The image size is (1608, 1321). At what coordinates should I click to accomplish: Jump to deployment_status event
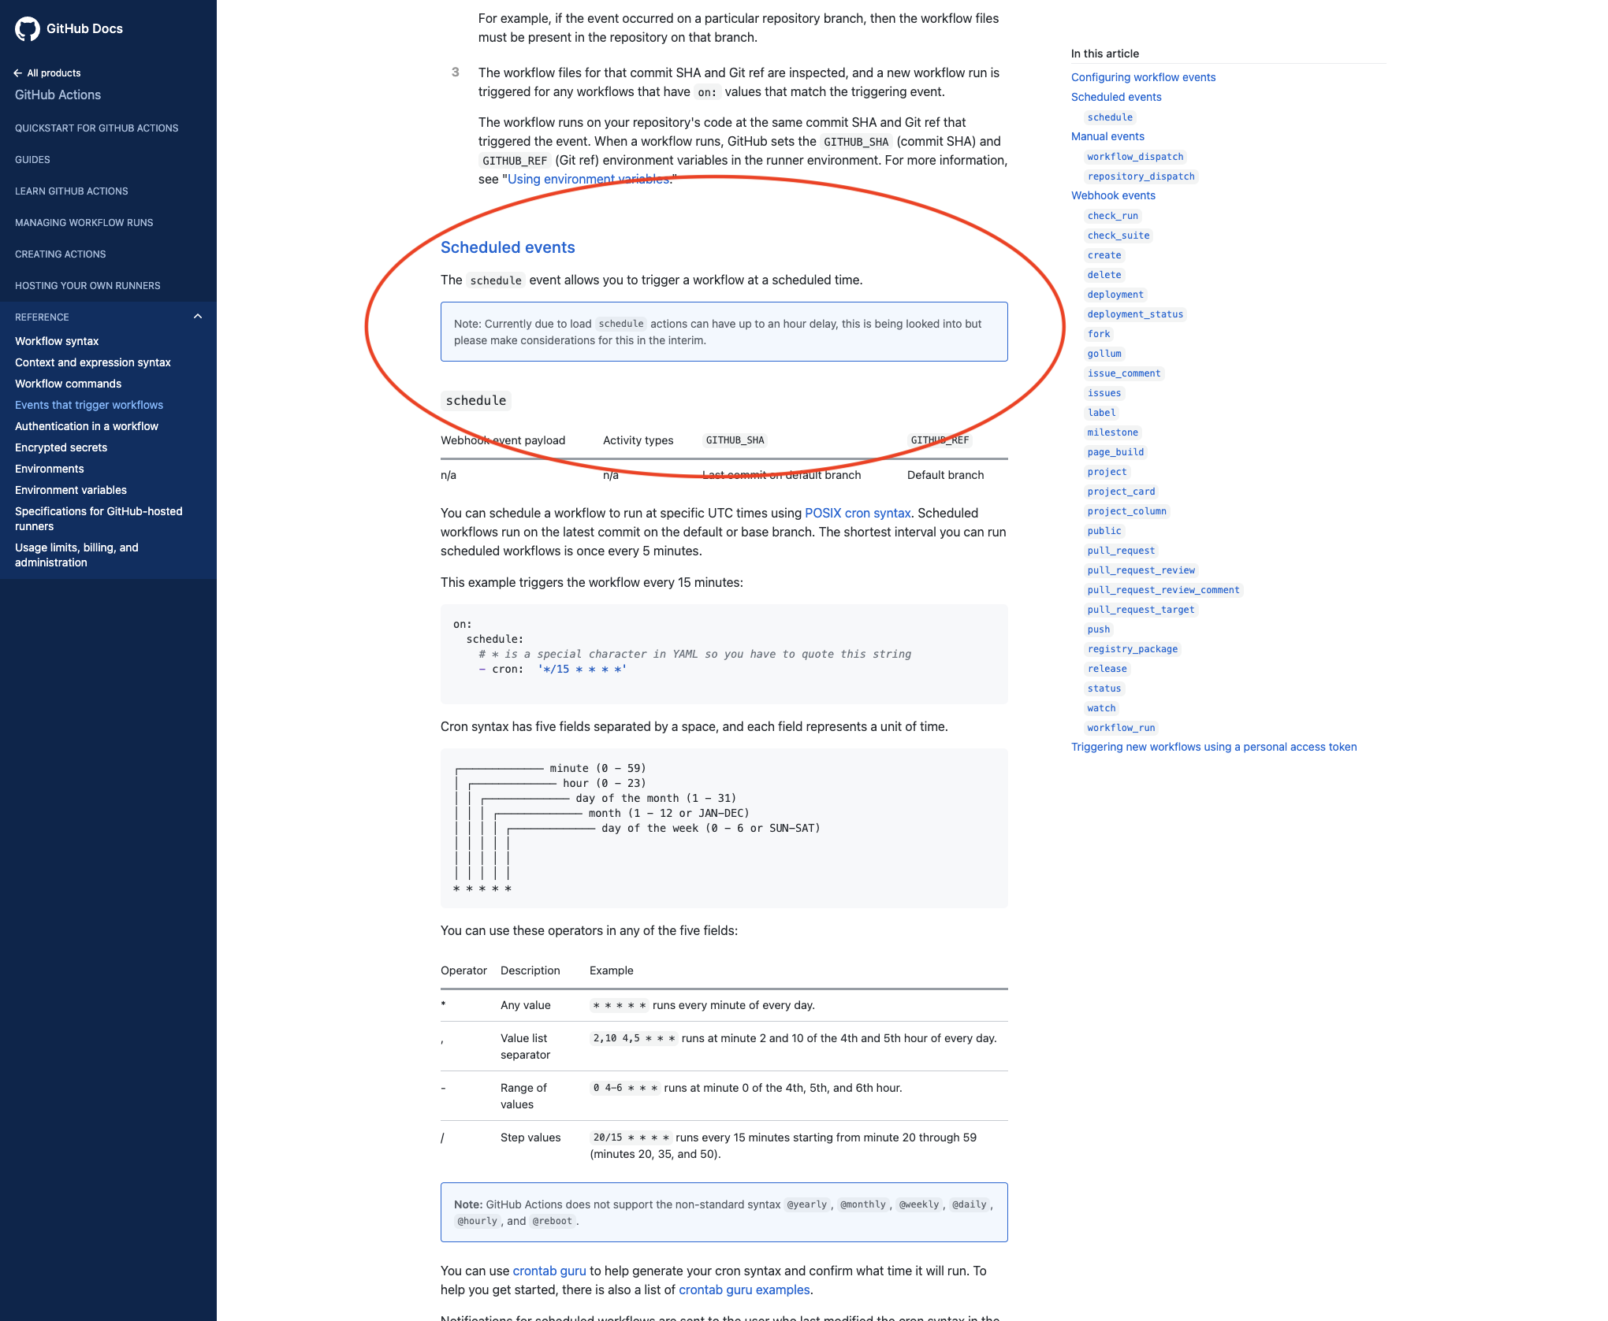point(1135,314)
